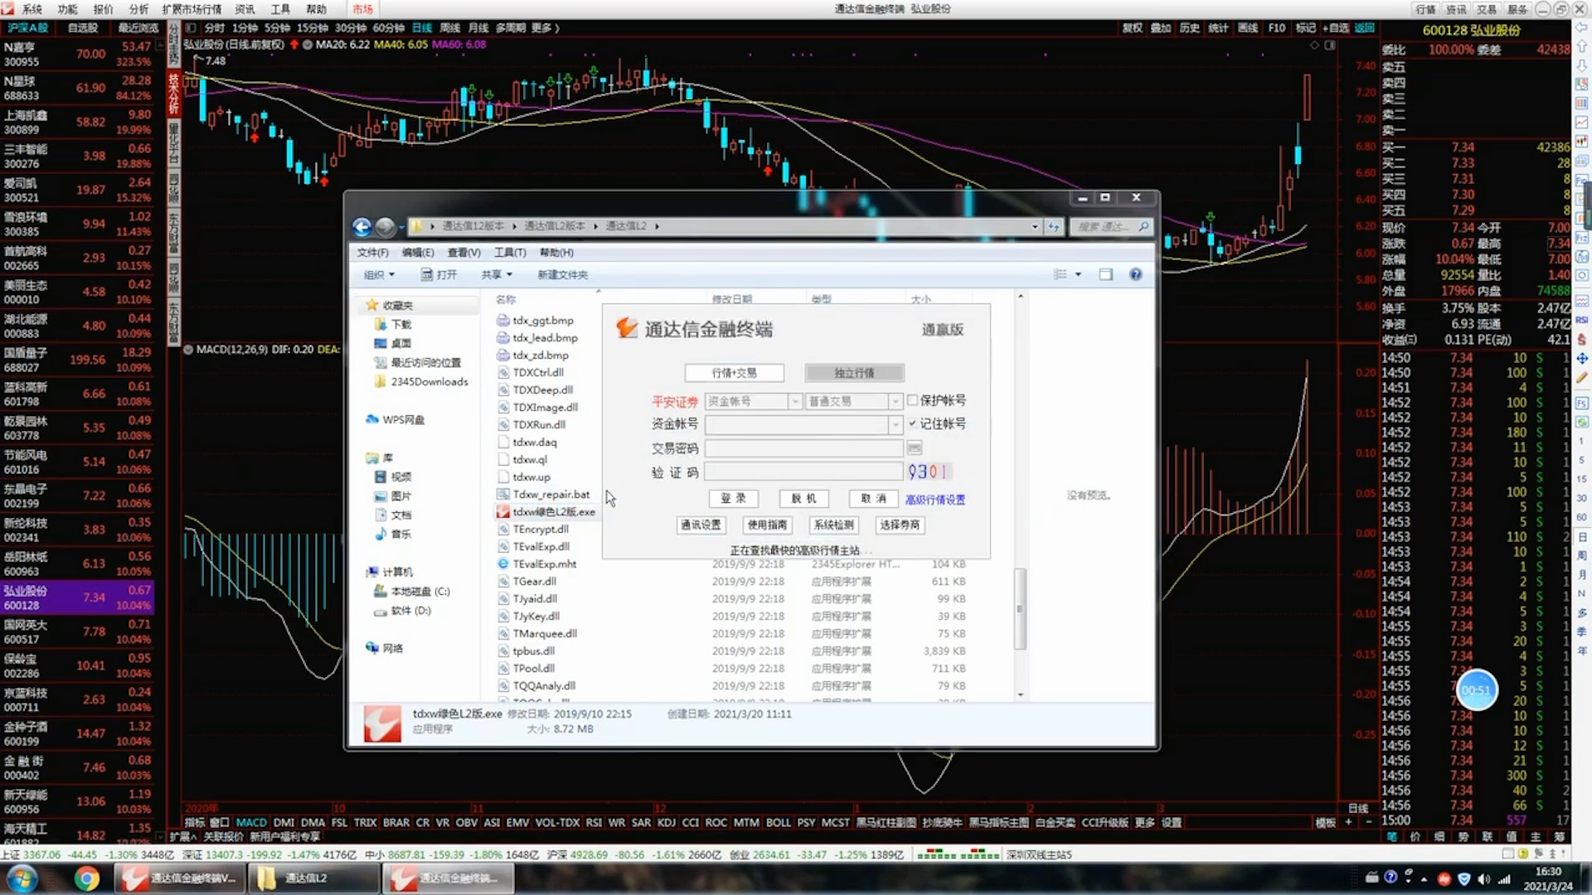Open the 工具(T) menu in Explorer
The width and height of the screenshot is (1592, 895).
coord(510,252)
